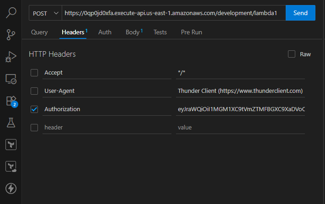Image resolution: width=325 pixels, height=204 pixels.
Task: Send the request with Send button
Action: pos(300,13)
